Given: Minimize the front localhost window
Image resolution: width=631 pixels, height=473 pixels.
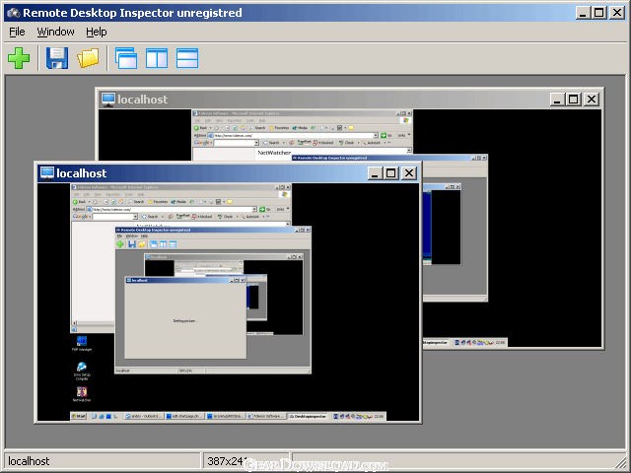Looking at the screenshot, I should click(375, 173).
